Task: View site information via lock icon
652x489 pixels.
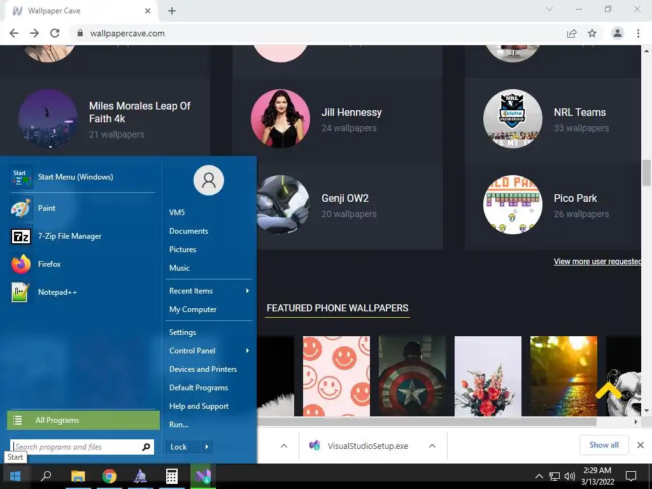Action: tap(80, 33)
